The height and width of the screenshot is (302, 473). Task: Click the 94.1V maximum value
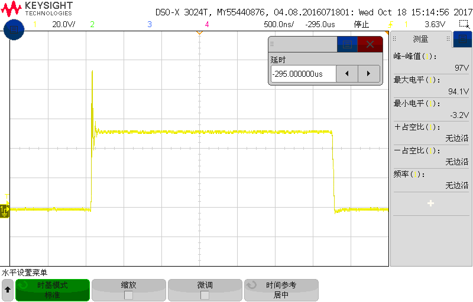pos(459,91)
